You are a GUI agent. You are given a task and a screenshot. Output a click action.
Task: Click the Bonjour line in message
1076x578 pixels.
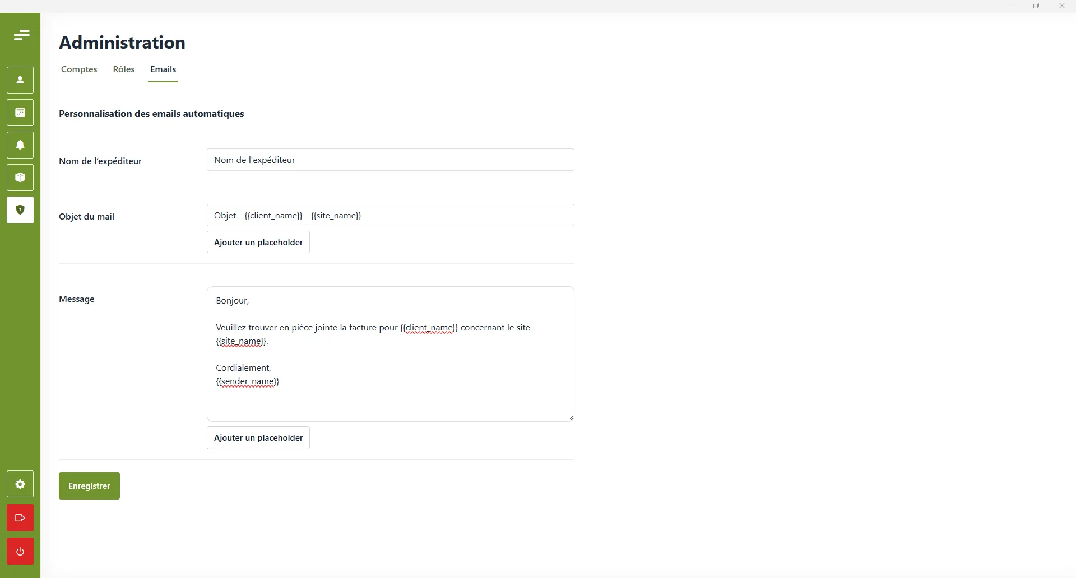(232, 301)
